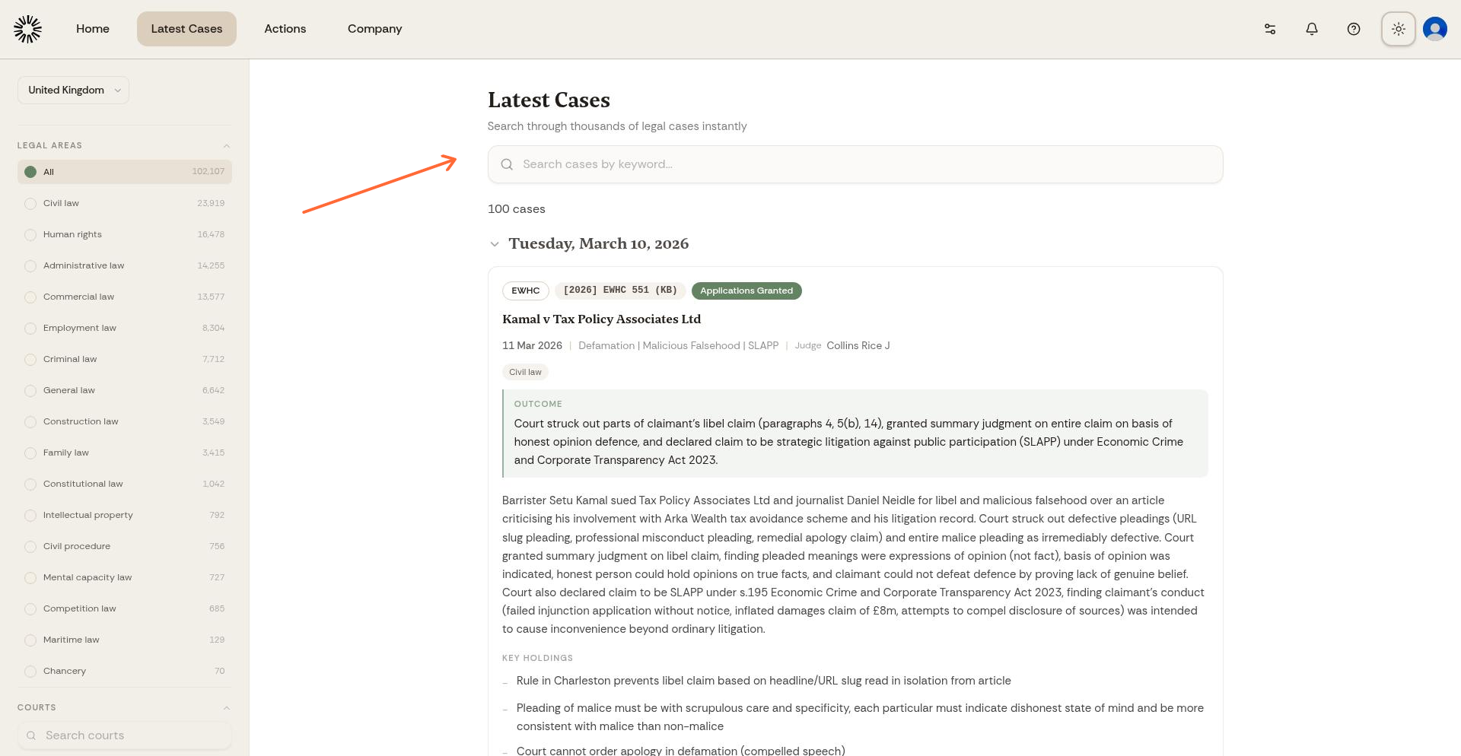This screenshot has width=1461, height=756.
Task: Click the search icon in the courts filter
Action: [31, 735]
